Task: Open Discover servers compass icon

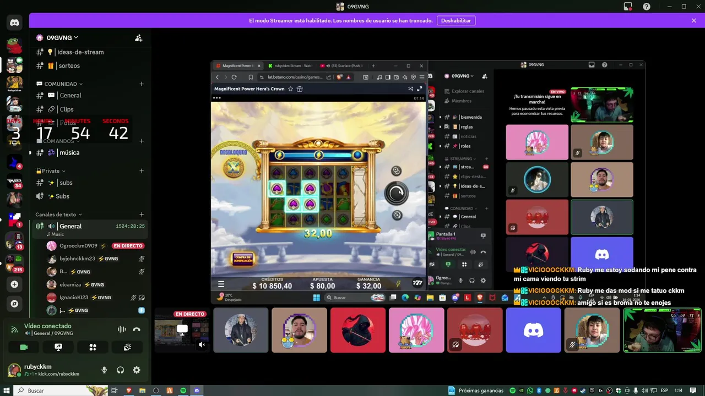Action: tap(14, 304)
